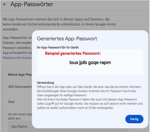Click the 'Ihr App-Passwort für Ihr Gerät' label

click(58, 48)
